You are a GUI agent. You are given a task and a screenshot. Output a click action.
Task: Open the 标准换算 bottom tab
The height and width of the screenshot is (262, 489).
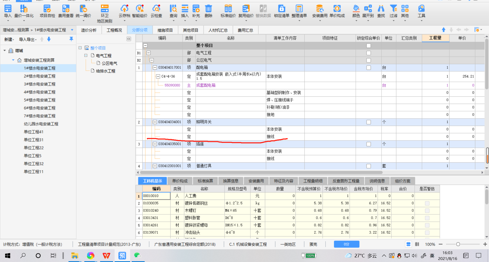(x=205, y=181)
